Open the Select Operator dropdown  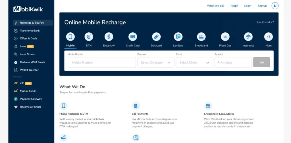point(156,63)
